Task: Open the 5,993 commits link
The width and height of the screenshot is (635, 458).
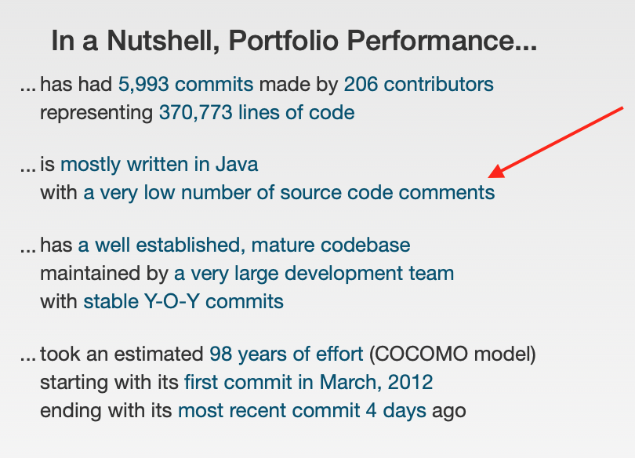Action: [186, 85]
